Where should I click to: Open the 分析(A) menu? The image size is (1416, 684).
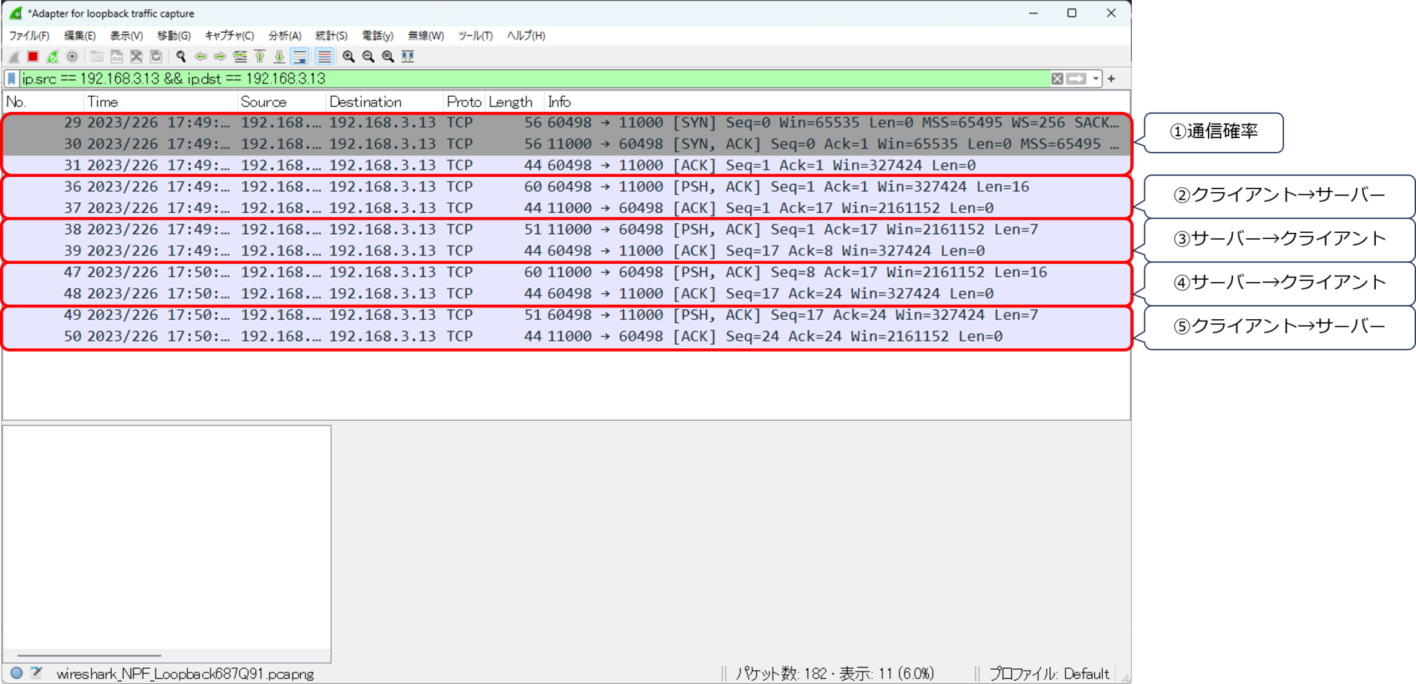[x=284, y=35]
